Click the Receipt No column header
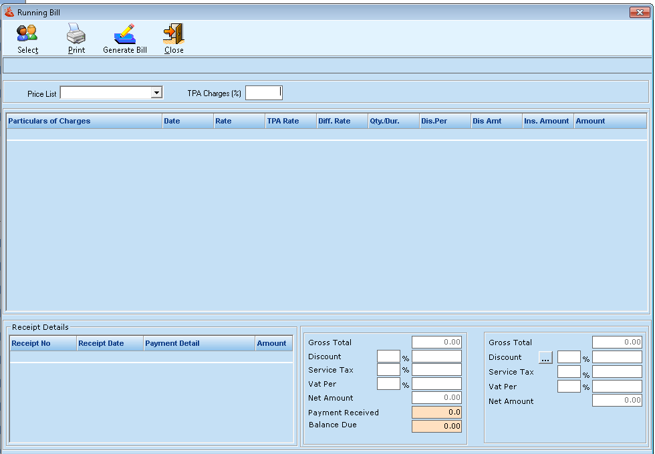This screenshot has width=655, height=454. coord(43,343)
